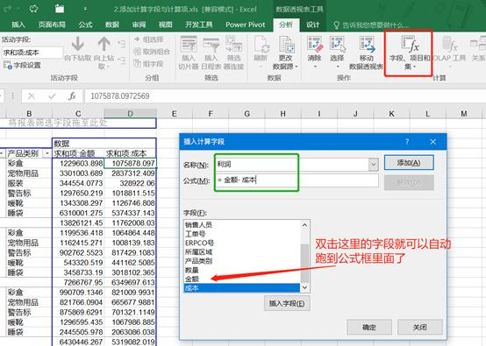The height and width of the screenshot is (346, 486).
Task: Click the 求和项:成本 column header cell
Action: click(x=130, y=153)
